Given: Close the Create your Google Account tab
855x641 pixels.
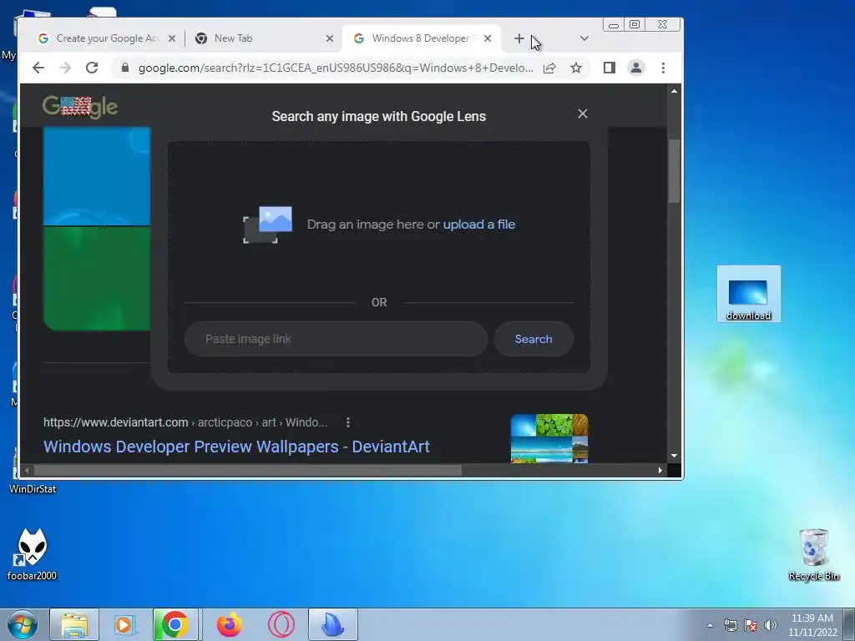Looking at the screenshot, I should (x=172, y=38).
